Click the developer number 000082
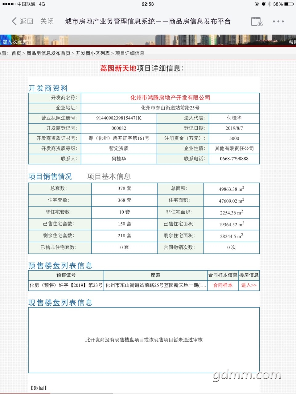Viewport: 296px width, 394px height. point(119,128)
